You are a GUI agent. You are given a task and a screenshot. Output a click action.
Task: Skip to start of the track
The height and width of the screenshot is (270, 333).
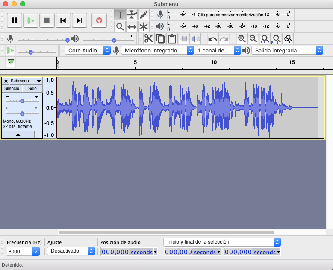pyautogui.click(x=63, y=20)
